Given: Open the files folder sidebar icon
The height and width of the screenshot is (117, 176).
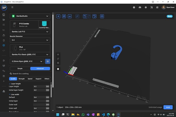Looking at the screenshot, I should 4,20.
